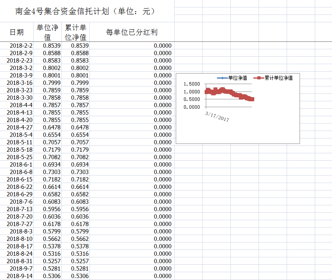Click 累计单位净值 value 0.7179 for 2018-5-18
Viewport: 332px width, 280px height.
[x=76, y=149]
